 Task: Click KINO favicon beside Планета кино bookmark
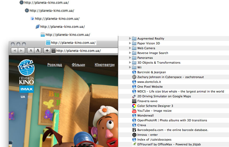(134, 101)
